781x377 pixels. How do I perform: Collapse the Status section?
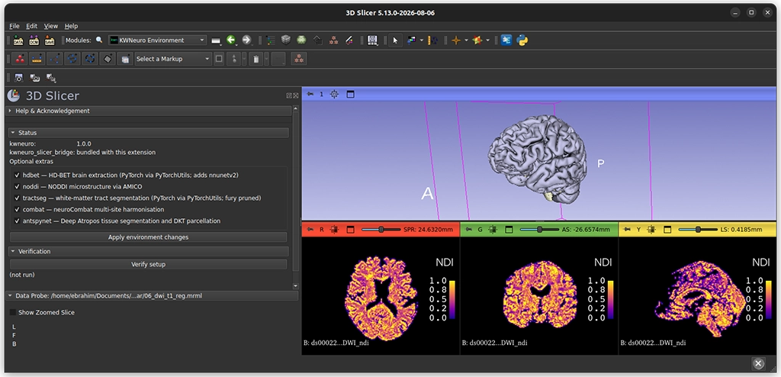[149, 133]
